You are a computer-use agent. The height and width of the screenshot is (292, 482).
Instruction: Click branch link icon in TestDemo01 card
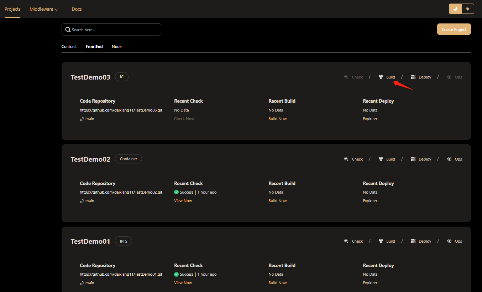pos(82,283)
